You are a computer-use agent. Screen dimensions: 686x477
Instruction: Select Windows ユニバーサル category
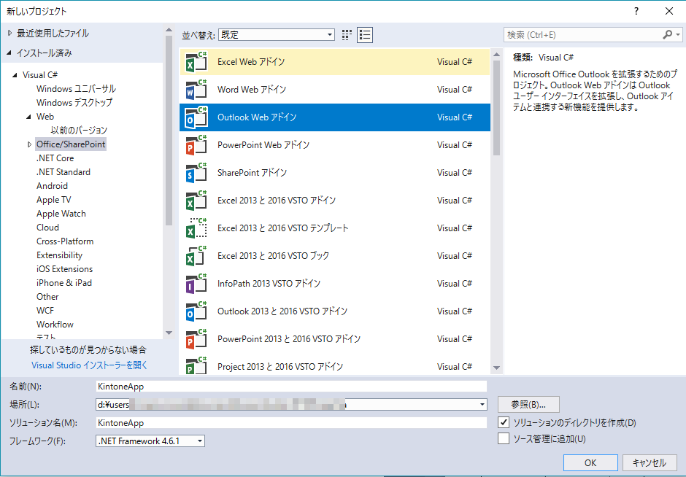[76, 89]
